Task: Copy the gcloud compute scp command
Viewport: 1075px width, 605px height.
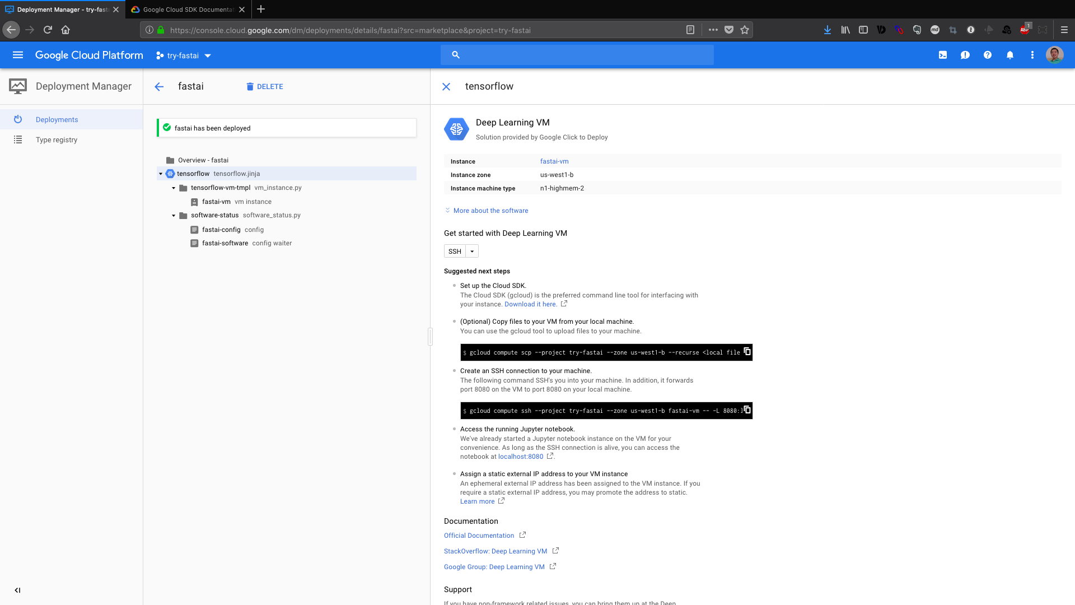Action: tap(747, 352)
